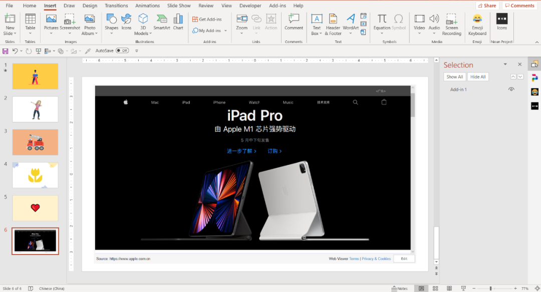Screen dimensions: 541x292
Task: Open Noun Project Icons add-in
Action: [x=501, y=22]
